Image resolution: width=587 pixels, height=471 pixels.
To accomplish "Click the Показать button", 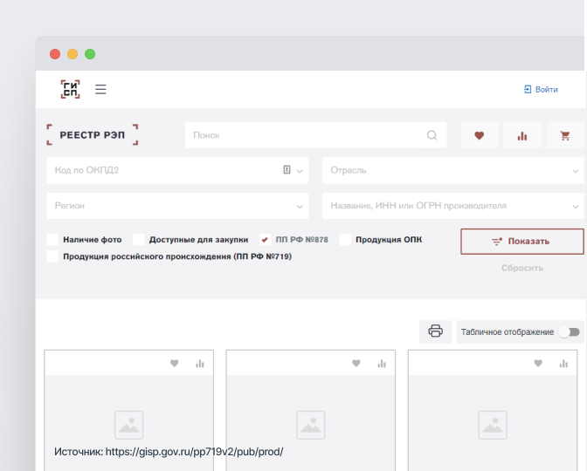I will 521,242.
